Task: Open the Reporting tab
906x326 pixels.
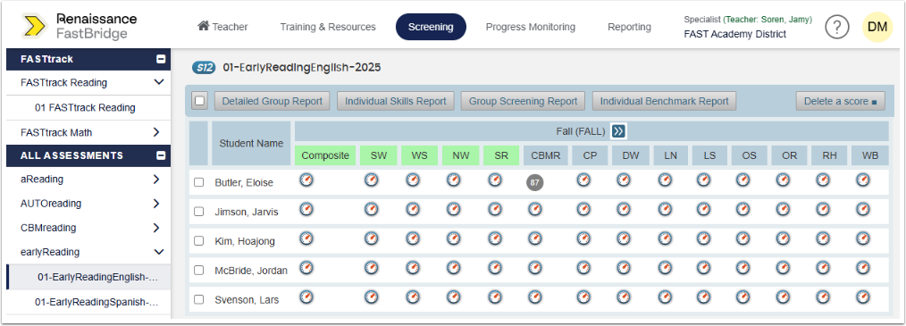Action: click(629, 27)
